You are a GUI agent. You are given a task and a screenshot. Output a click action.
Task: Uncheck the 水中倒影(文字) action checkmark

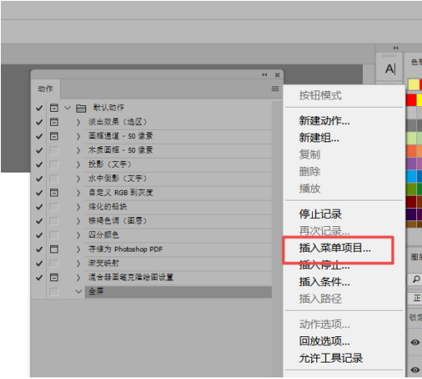click(x=39, y=178)
